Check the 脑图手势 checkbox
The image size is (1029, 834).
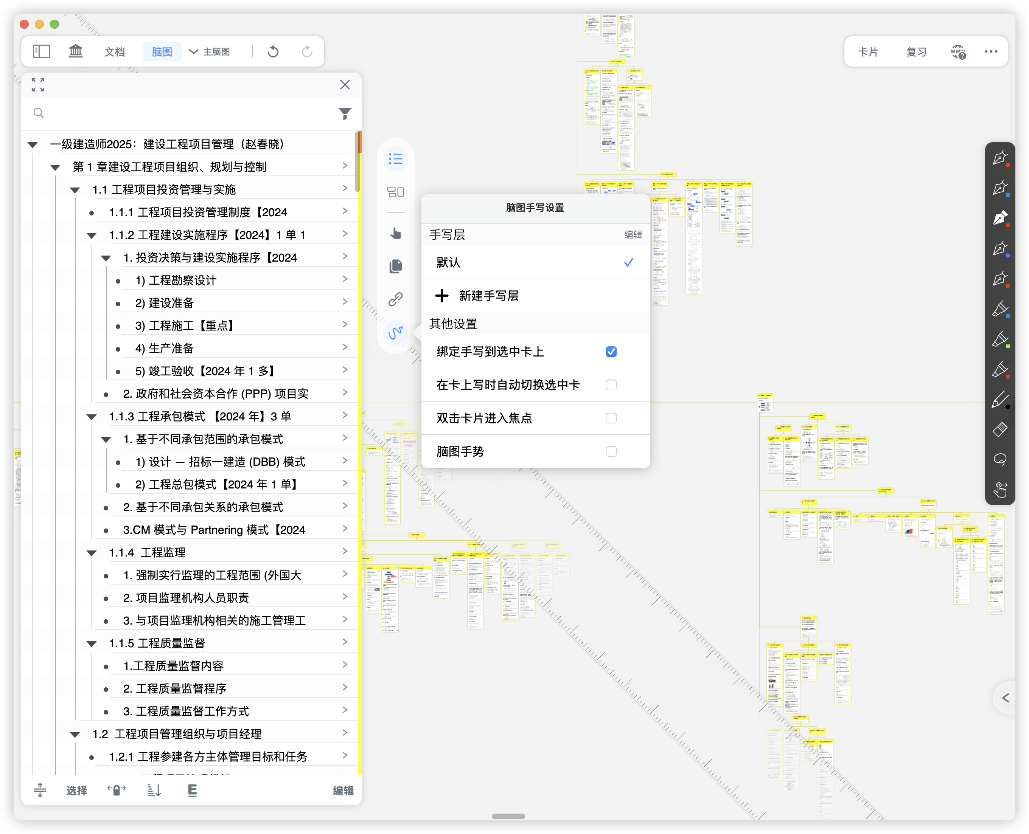pos(611,451)
